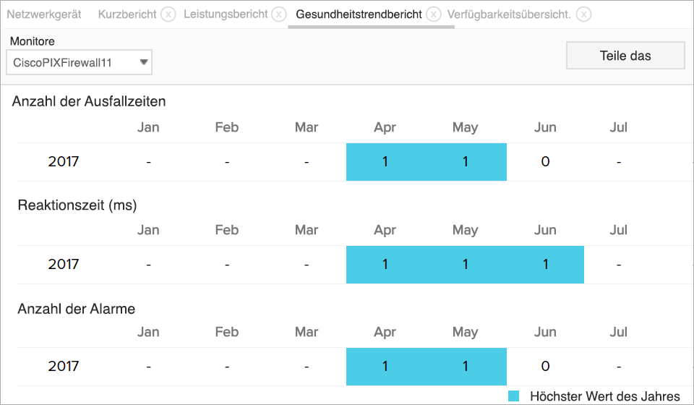Close the Kurzbericht tab
The height and width of the screenshot is (405, 694).
168,14
